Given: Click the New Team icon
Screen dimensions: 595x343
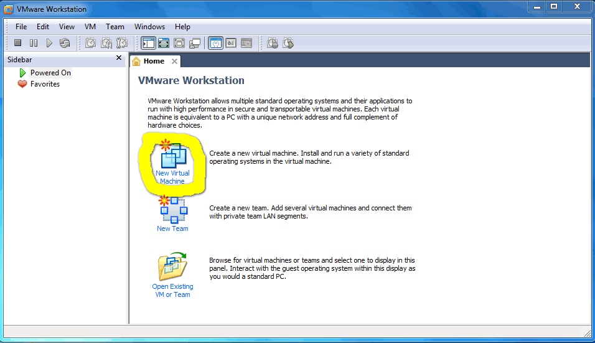Looking at the screenshot, I should click(174, 209).
